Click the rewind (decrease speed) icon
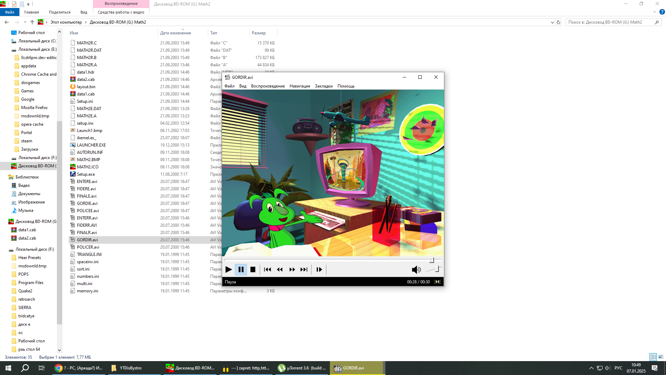 [x=280, y=269]
